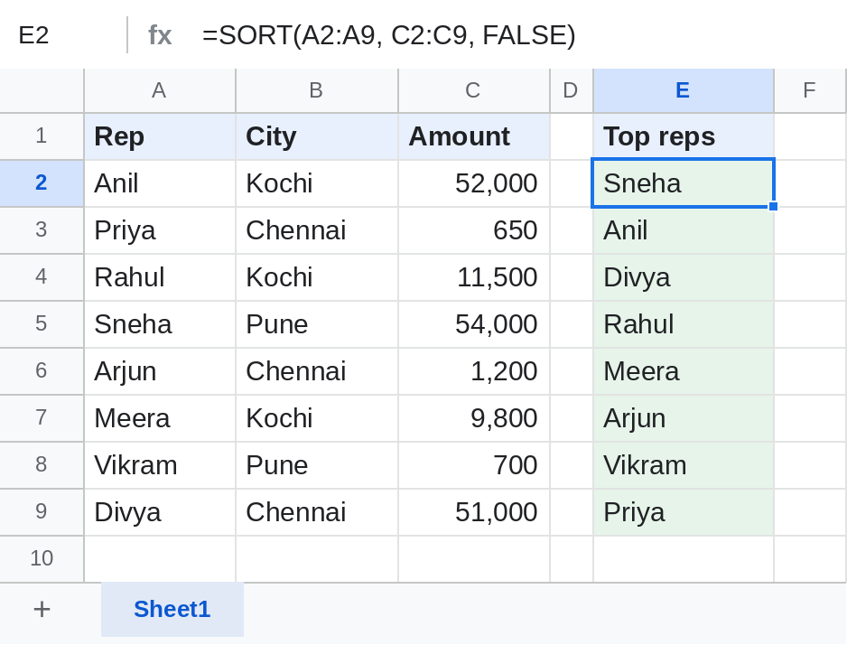Click the amount cell 52,000

(474, 183)
